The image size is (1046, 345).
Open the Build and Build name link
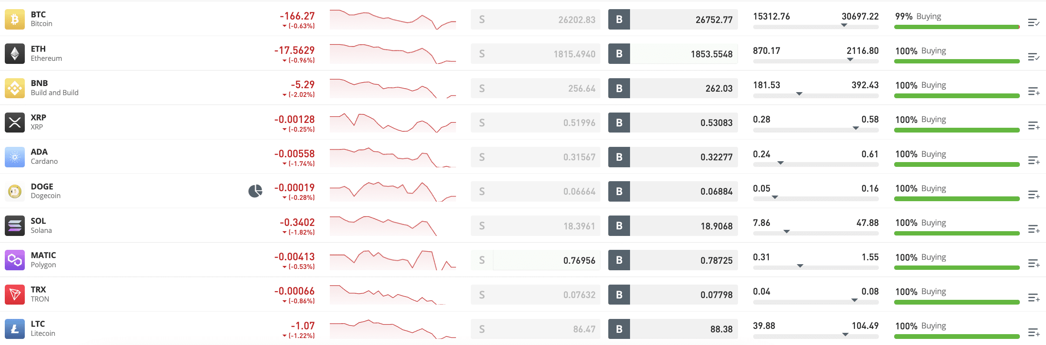click(54, 93)
